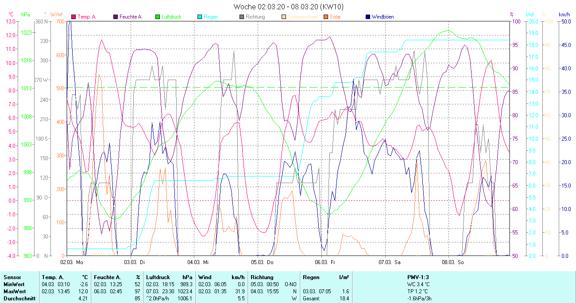
Task: Click the wind direction value 'O-NO'
Action: 291,284
